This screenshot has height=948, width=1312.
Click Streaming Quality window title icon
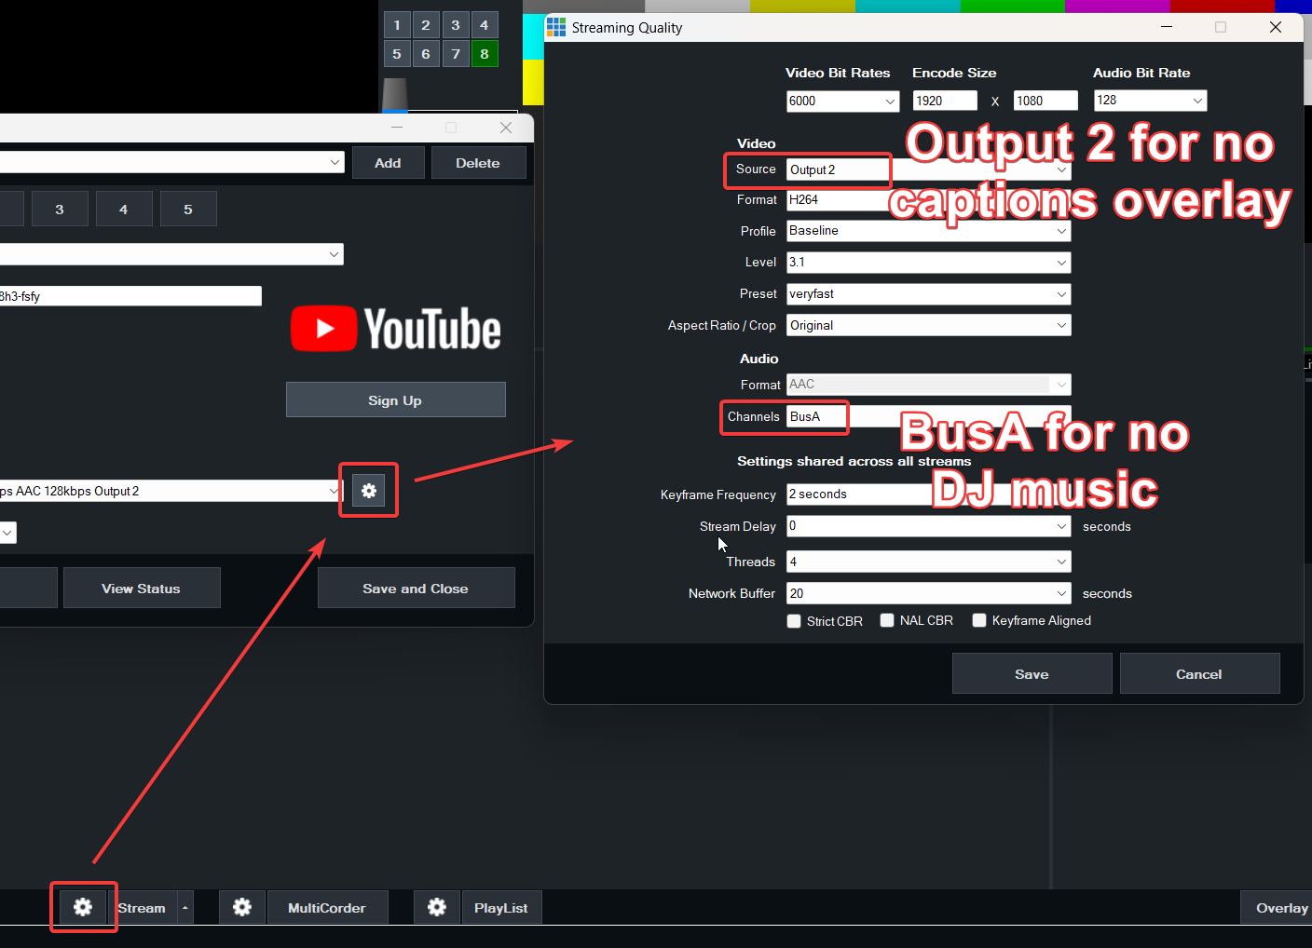(x=556, y=27)
